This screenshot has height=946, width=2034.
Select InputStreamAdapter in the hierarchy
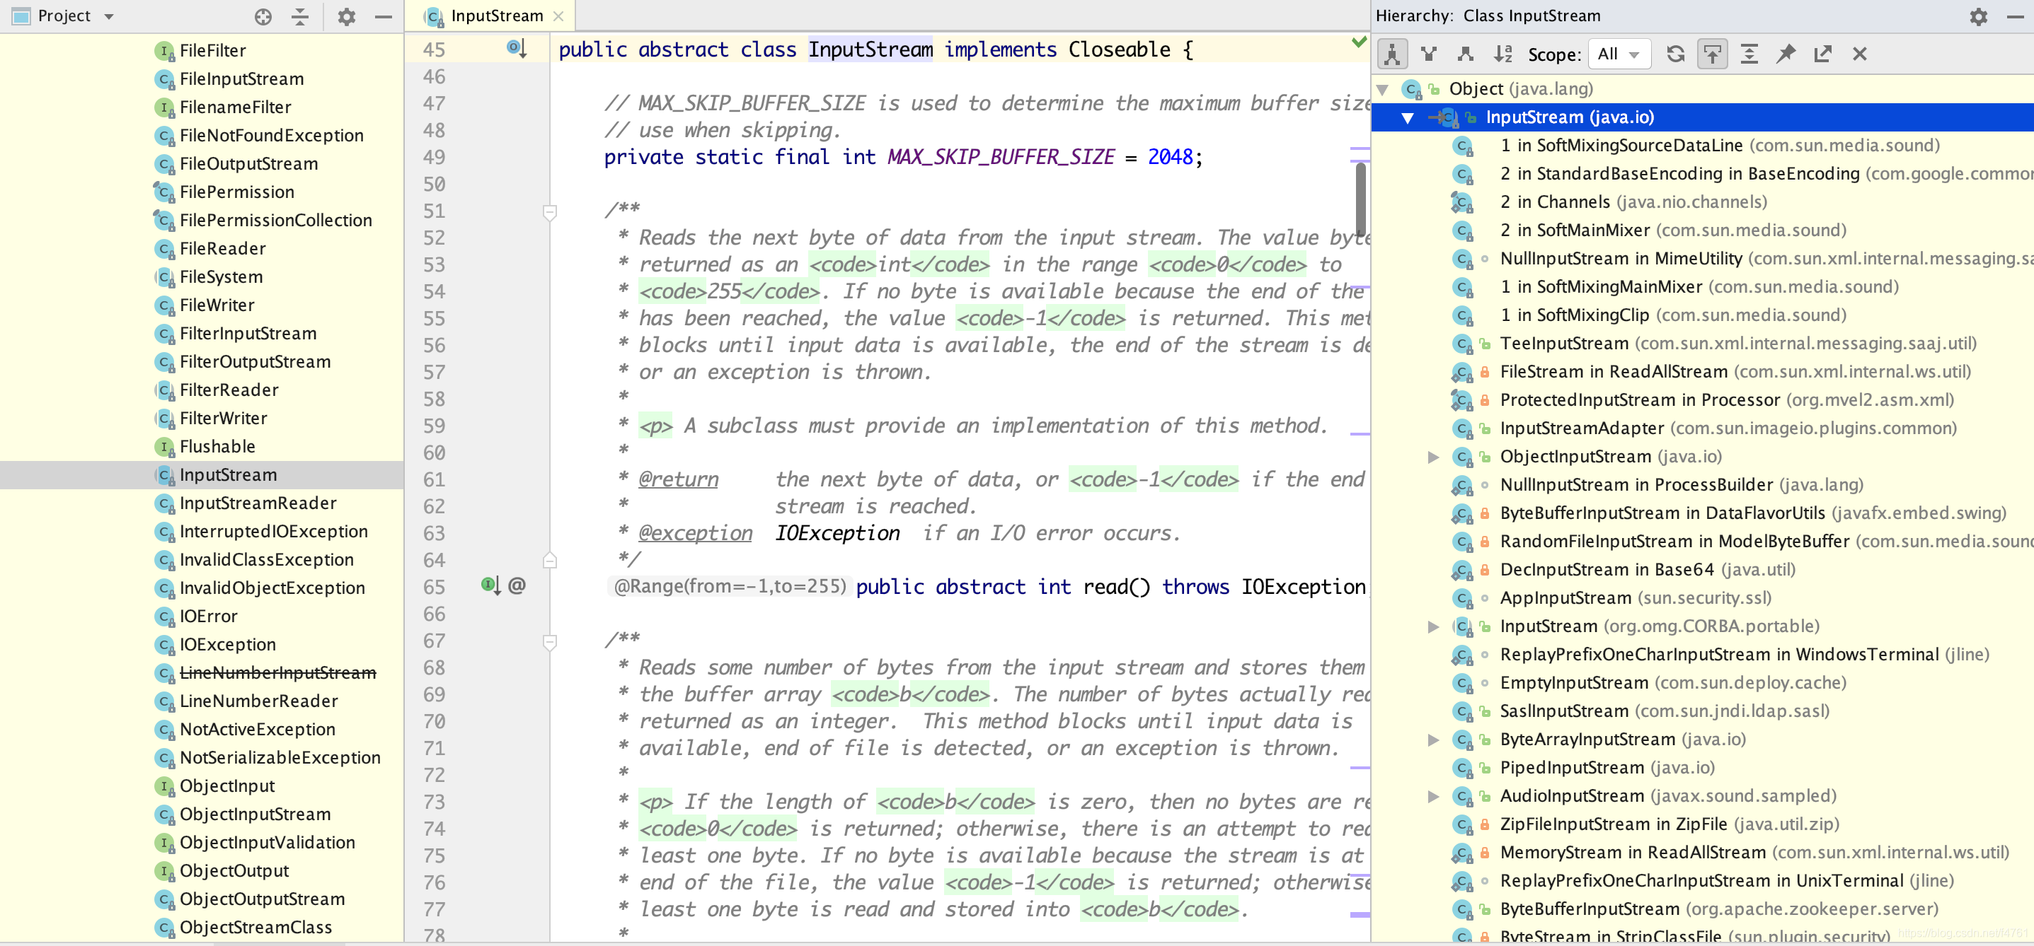pos(1702,428)
